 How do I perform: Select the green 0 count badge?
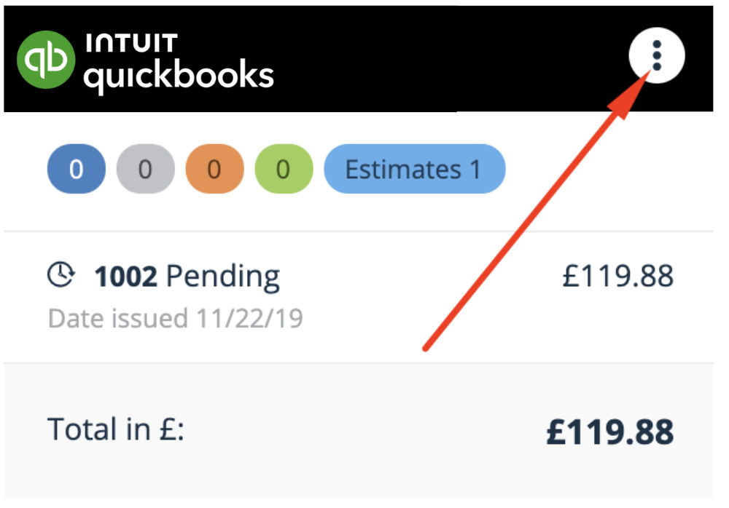click(x=284, y=169)
